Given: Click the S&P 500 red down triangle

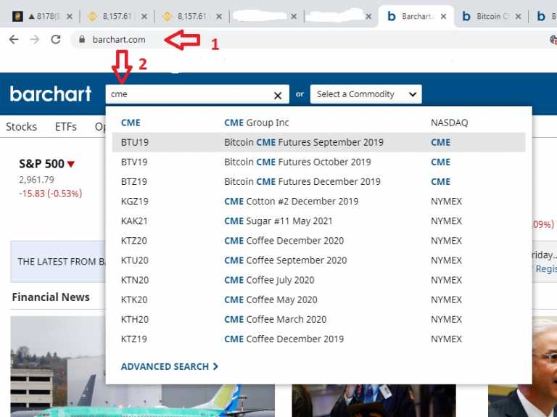Looking at the screenshot, I should (x=71, y=164).
